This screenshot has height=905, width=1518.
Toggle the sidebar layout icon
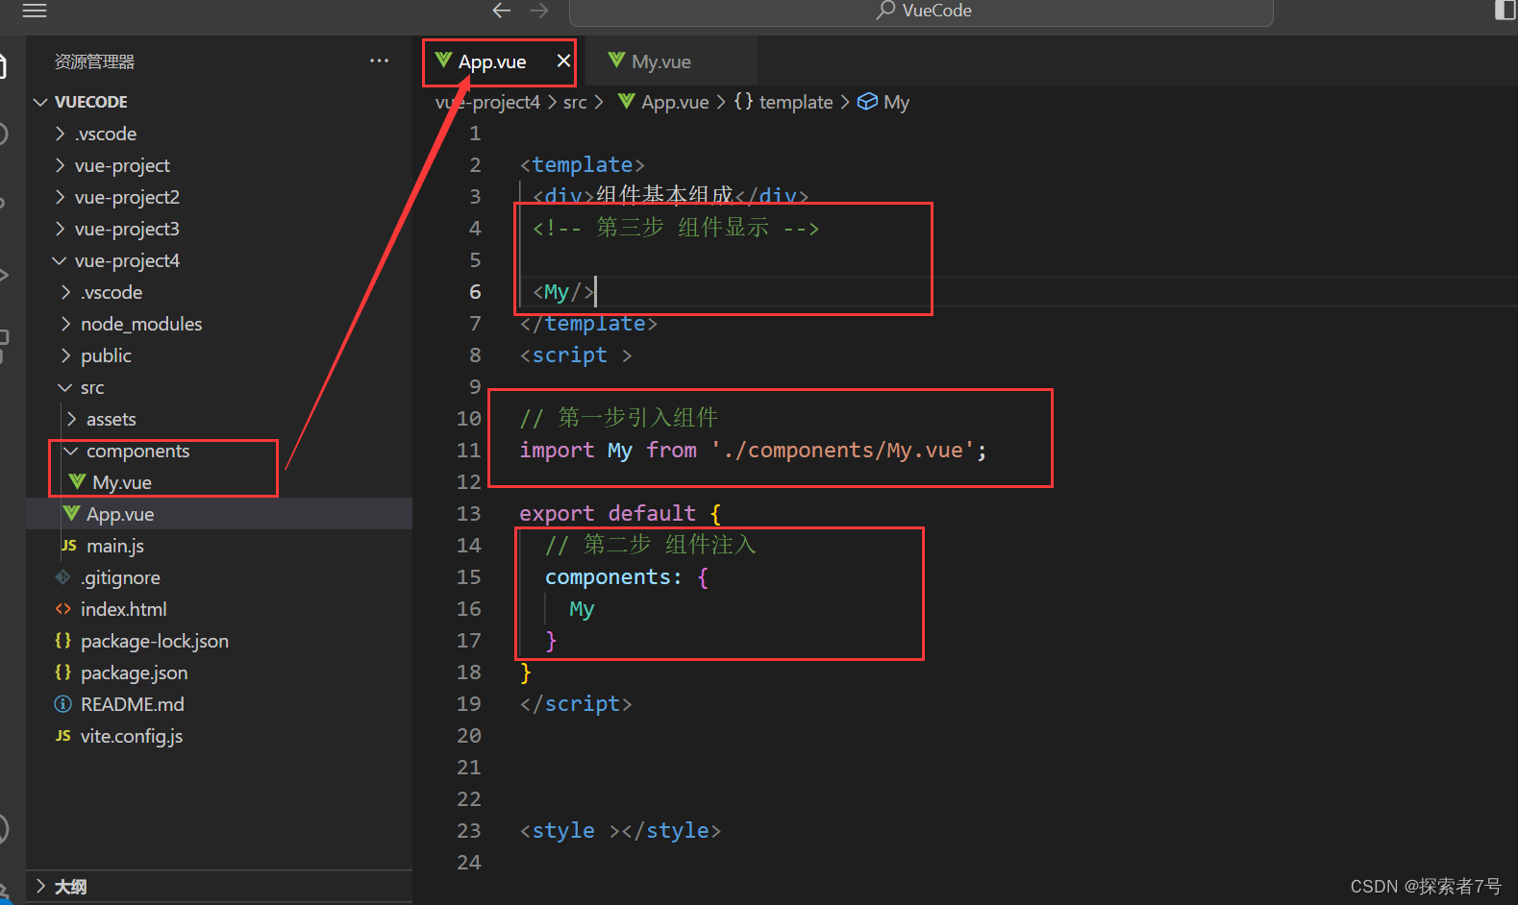click(1505, 11)
